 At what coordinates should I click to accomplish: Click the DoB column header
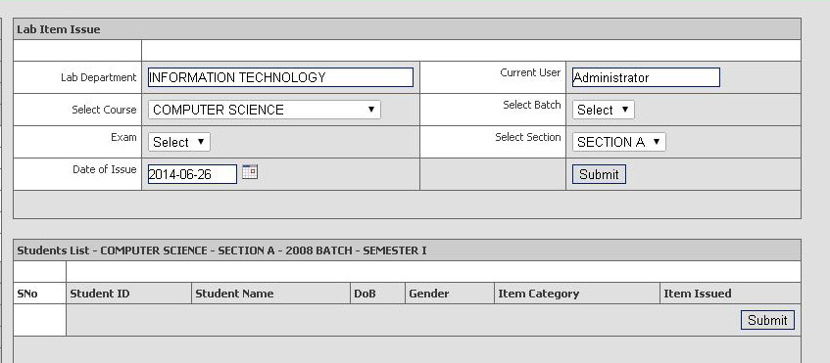click(x=365, y=294)
